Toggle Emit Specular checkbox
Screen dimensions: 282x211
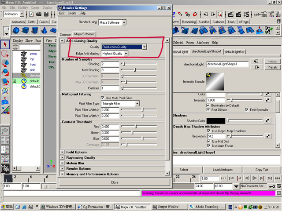tap(247, 110)
